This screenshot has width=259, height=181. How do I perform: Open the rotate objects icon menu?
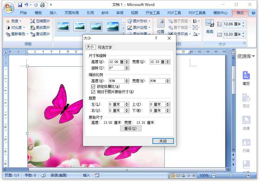coord(196,34)
